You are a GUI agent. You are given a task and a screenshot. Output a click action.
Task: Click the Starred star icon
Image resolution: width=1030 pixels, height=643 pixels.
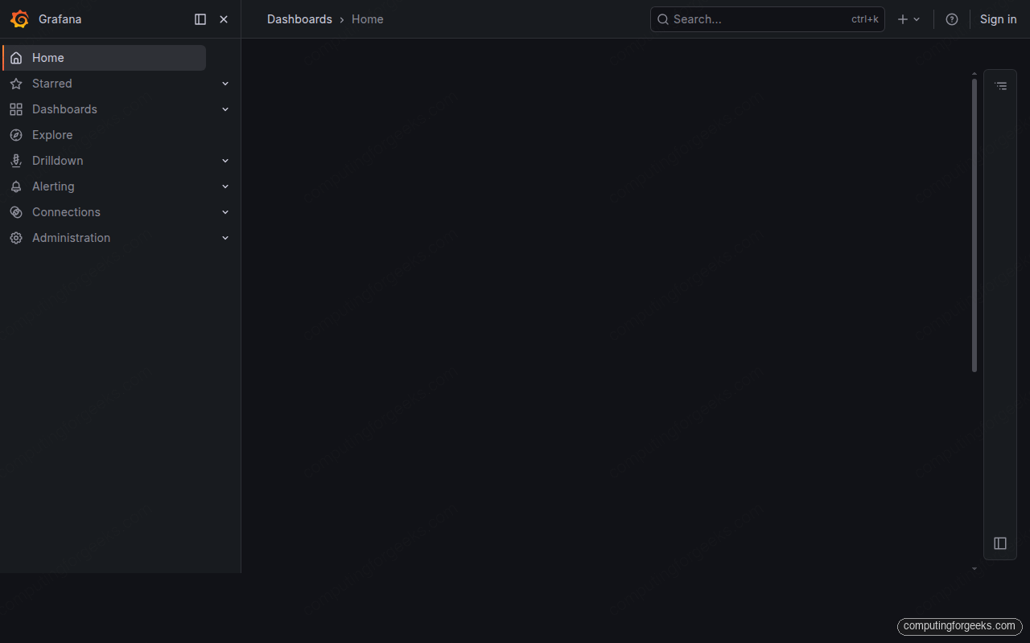pyautogui.click(x=16, y=83)
